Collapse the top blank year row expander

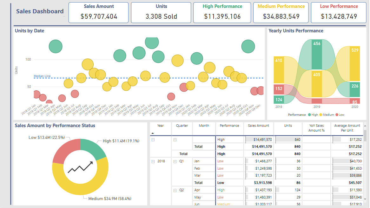153,140
